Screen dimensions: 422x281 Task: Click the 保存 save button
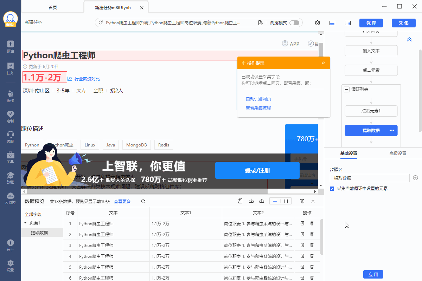click(371, 23)
